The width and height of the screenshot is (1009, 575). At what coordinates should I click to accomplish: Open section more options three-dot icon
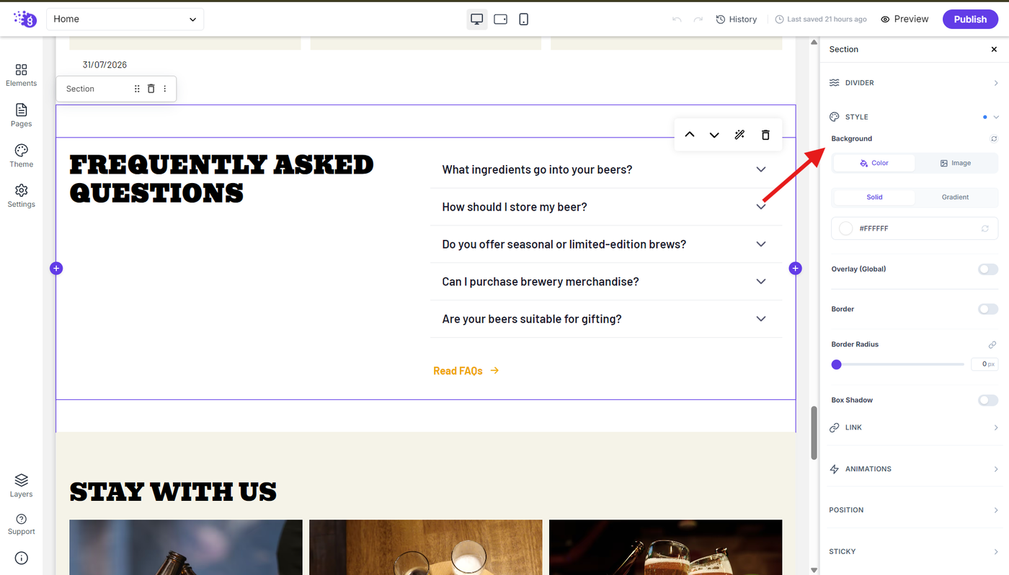pos(164,89)
